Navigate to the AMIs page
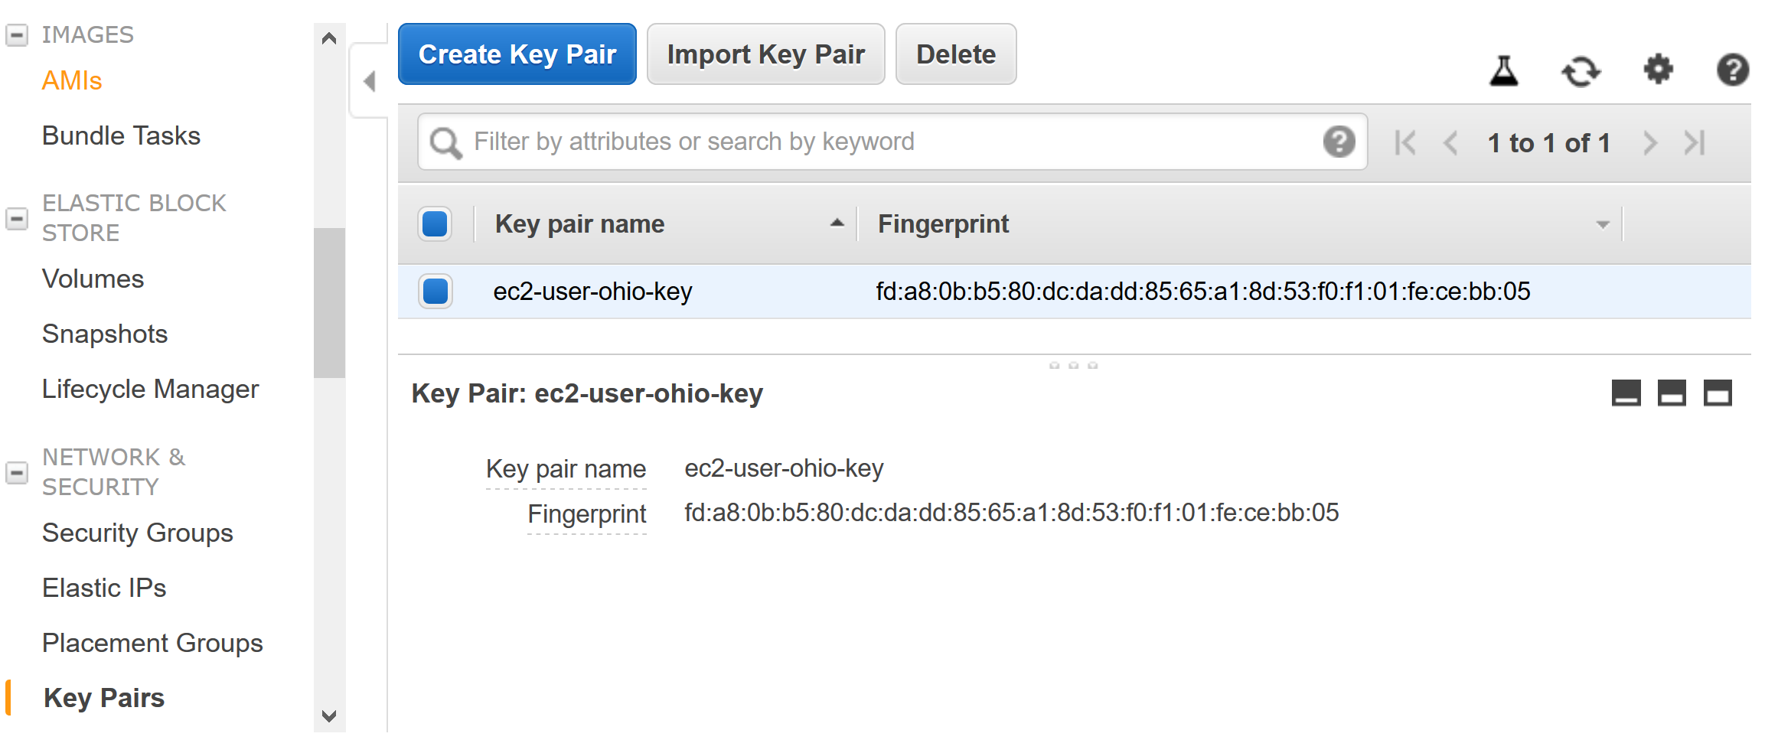This screenshot has width=1765, height=740. click(x=71, y=80)
